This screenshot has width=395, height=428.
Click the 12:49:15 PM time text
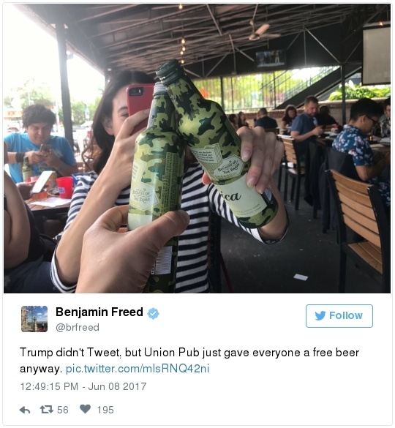[x=49, y=386]
